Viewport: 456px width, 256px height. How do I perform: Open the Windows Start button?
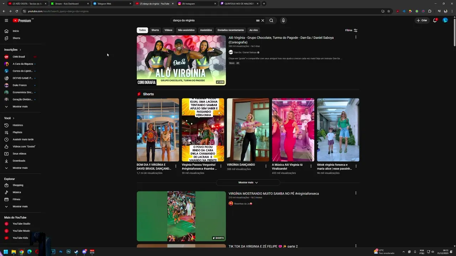6,252
